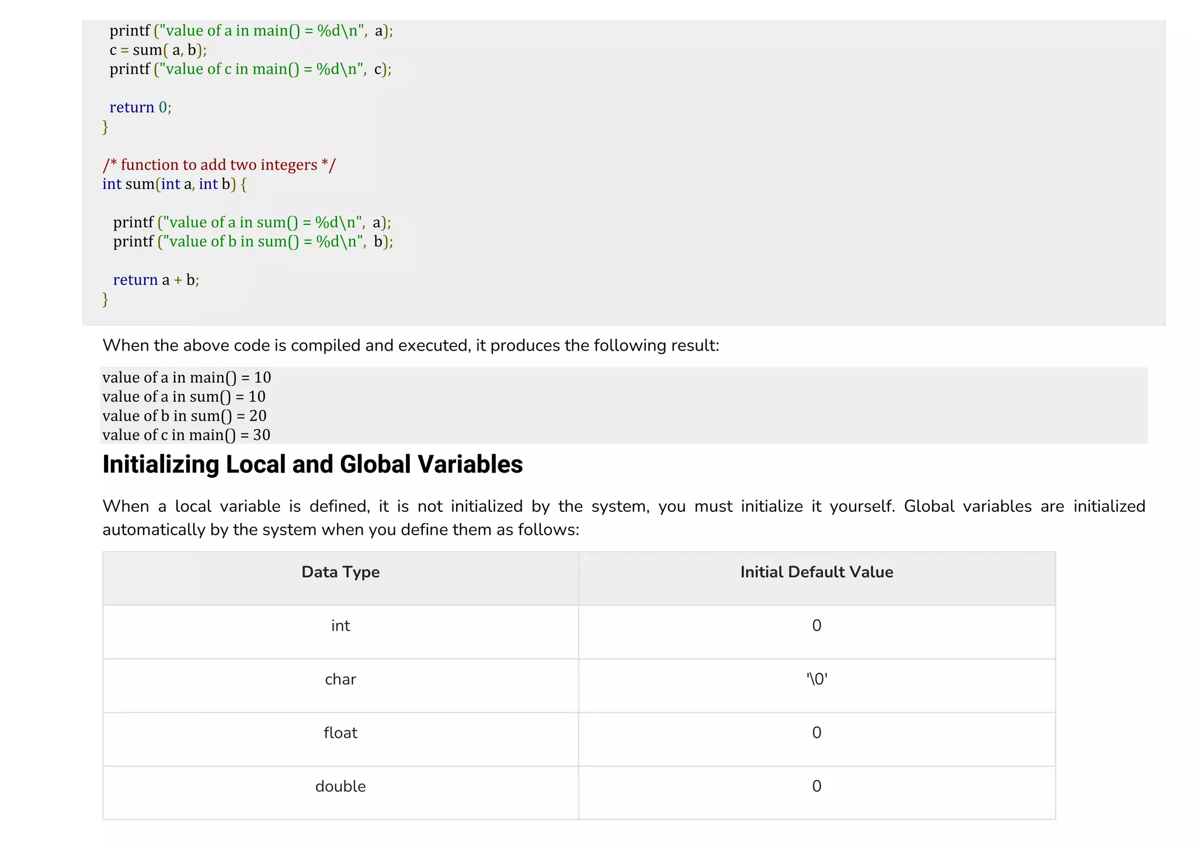Viewport: 1196px width, 846px height.
Task: Click output line 'value of c in main() = 30'
Action: 186,435
